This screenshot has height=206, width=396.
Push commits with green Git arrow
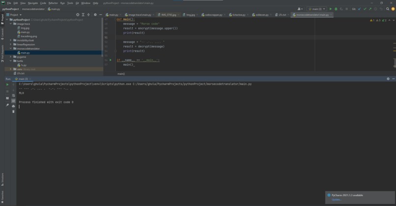tap(370, 9)
